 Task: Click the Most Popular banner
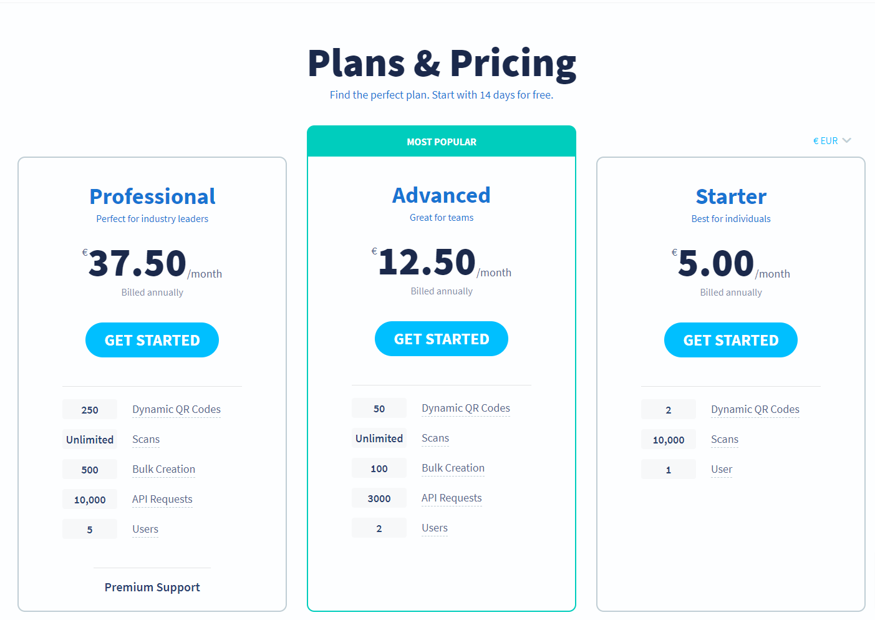(442, 142)
